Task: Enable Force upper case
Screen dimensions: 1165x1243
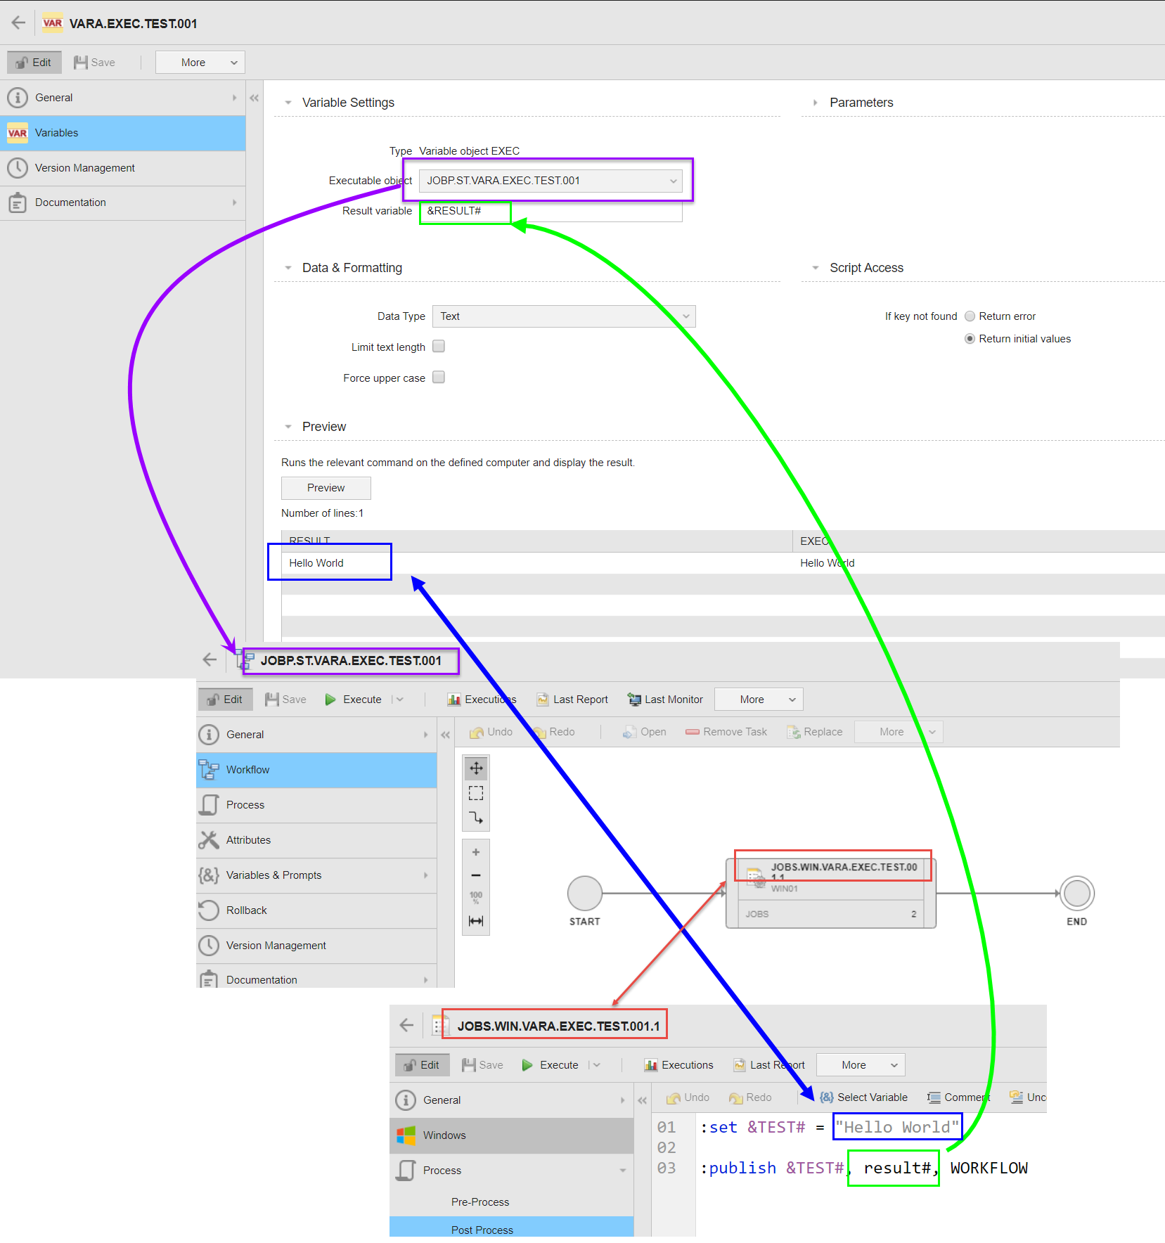Action: pos(438,378)
